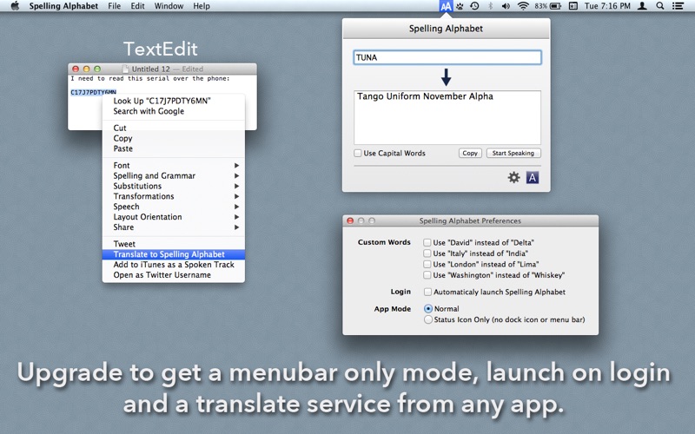
Task: Click the Wi-Fi status icon
Action: coord(524,6)
